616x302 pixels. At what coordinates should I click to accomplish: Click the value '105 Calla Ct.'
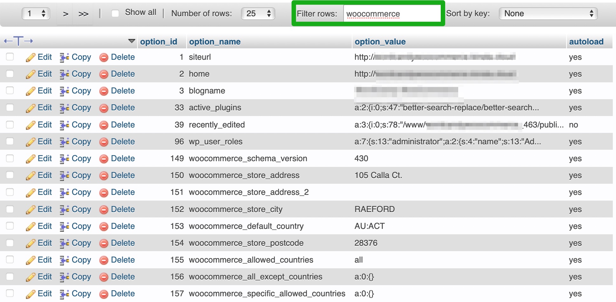[378, 175]
